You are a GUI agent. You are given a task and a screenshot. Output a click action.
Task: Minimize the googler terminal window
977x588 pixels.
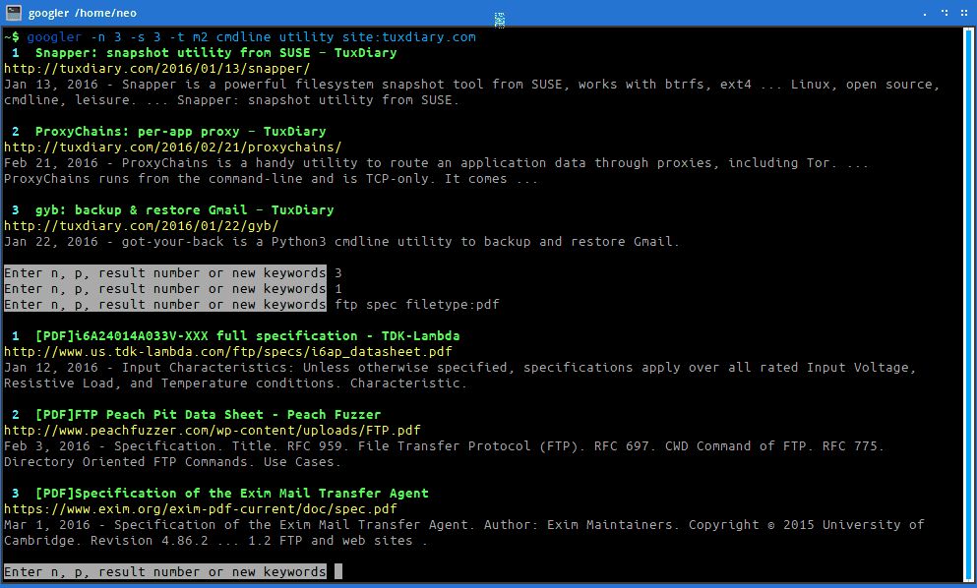coord(927,13)
